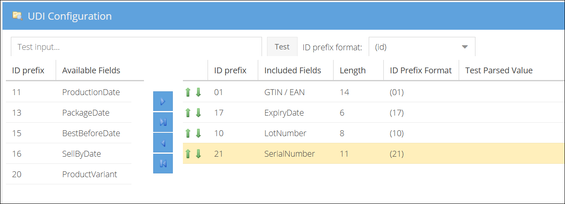Click prefix 20 in available list
The image size is (565, 204).
[17, 174]
